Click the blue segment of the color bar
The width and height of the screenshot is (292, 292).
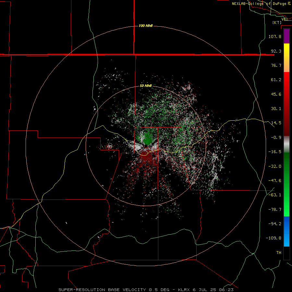(286, 231)
